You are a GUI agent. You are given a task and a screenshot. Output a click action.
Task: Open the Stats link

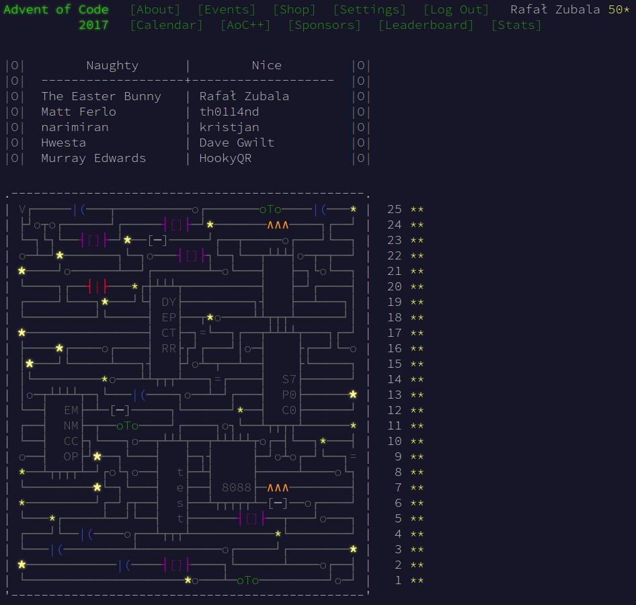click(516, 25)
